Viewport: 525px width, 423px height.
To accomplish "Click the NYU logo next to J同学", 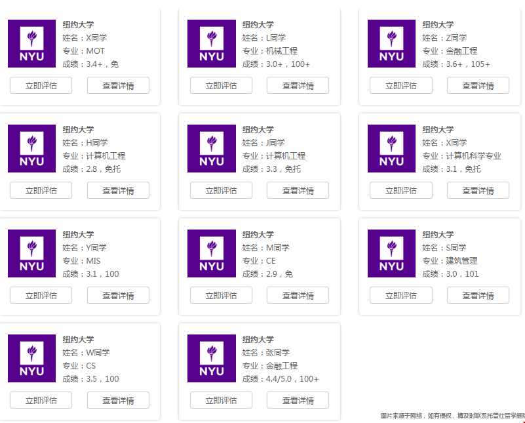I will (211, 148).
